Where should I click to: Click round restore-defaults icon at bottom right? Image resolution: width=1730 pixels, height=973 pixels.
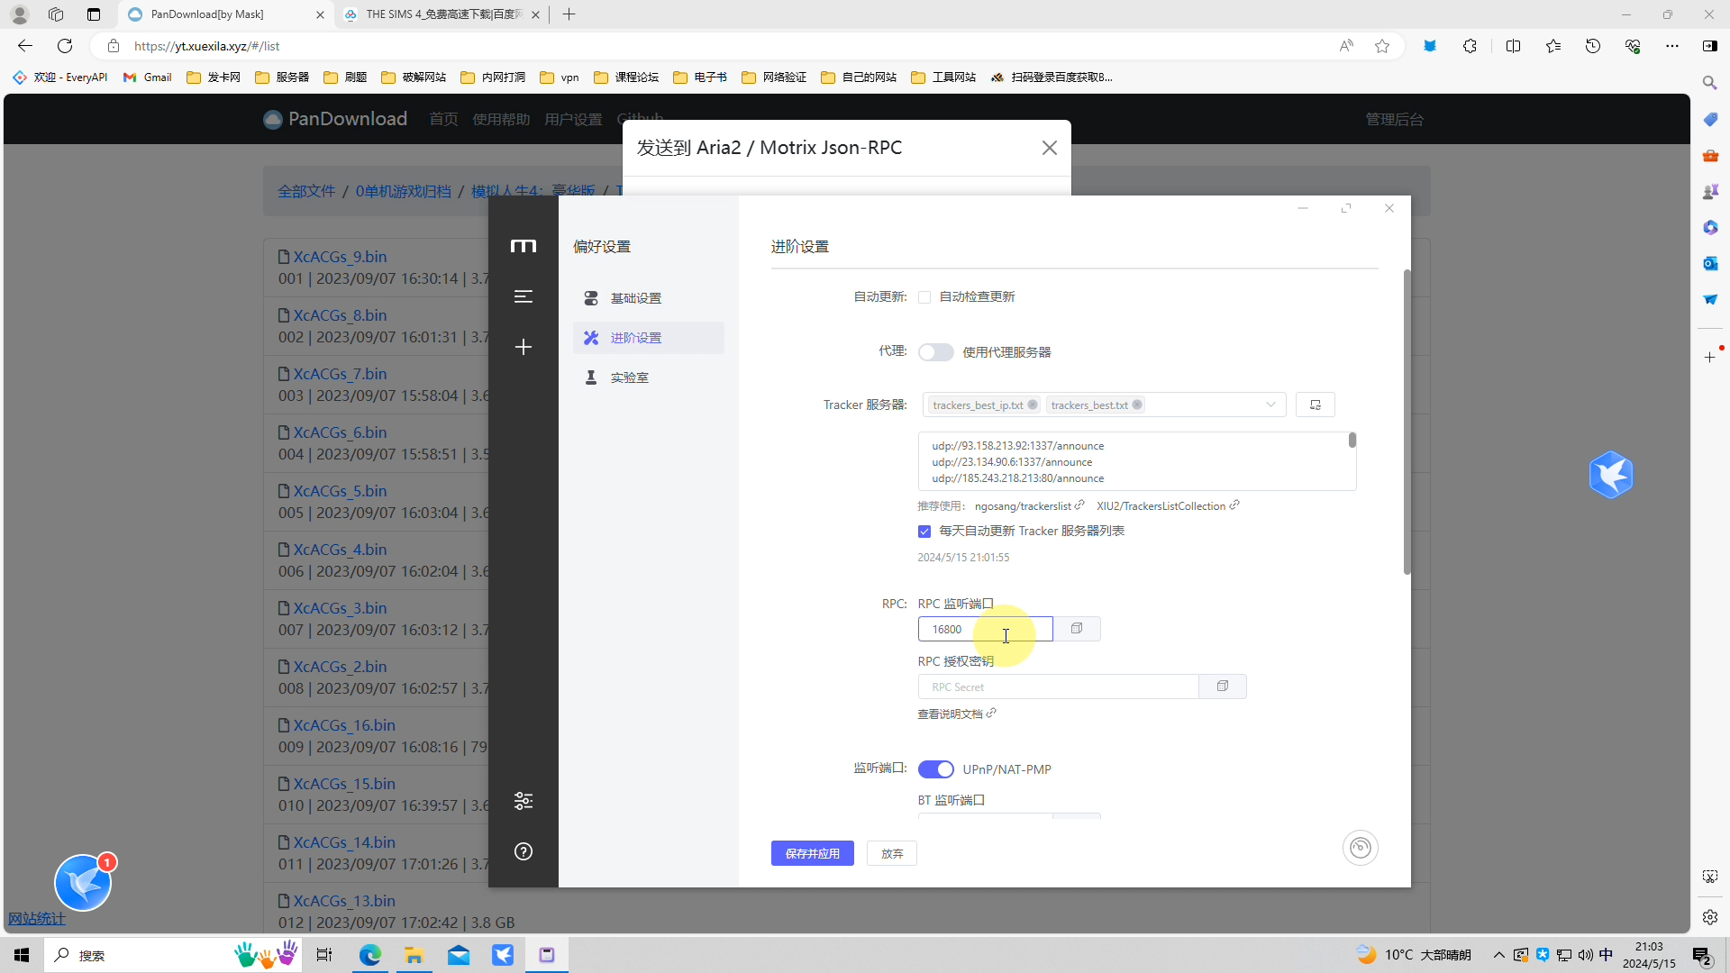[1361, 848]
